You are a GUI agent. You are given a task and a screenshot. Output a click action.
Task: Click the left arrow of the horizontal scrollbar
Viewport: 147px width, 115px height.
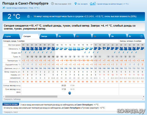tap(4, 96)
